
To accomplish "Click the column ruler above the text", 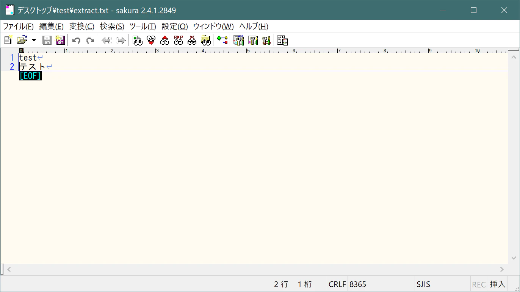I will pos(263,50).
